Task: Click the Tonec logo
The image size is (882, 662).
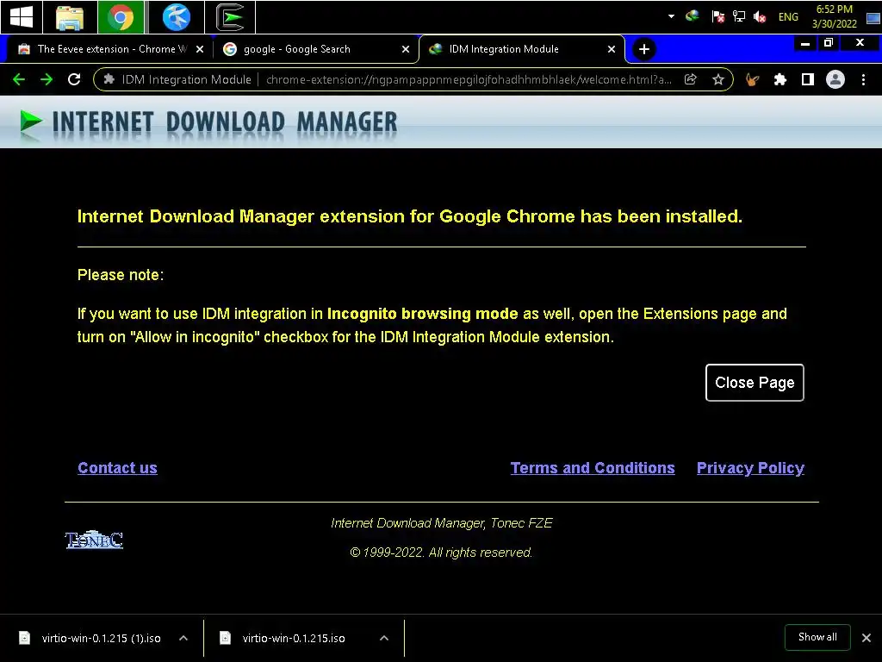Action: tap(94, 540)
